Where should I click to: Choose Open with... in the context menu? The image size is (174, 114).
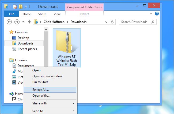tap(50, 96)
